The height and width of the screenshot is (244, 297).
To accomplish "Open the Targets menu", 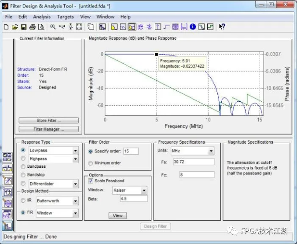I will point(65,17).
